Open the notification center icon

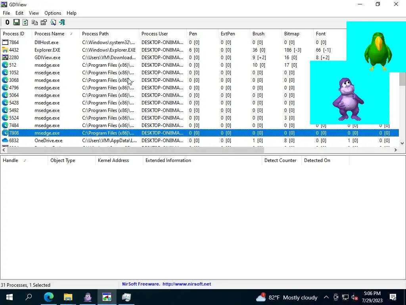tap(393, 297)
